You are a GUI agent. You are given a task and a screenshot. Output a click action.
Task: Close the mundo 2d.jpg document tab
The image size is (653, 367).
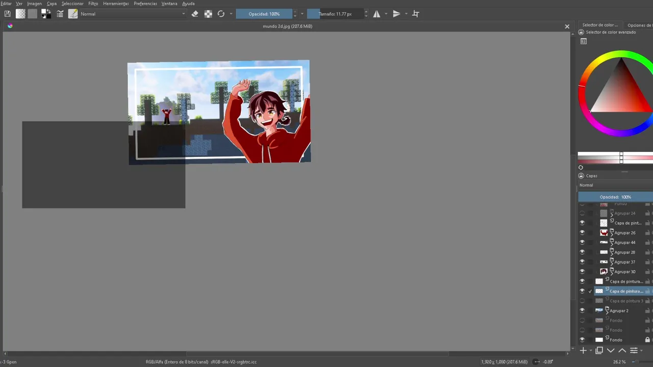567,27
